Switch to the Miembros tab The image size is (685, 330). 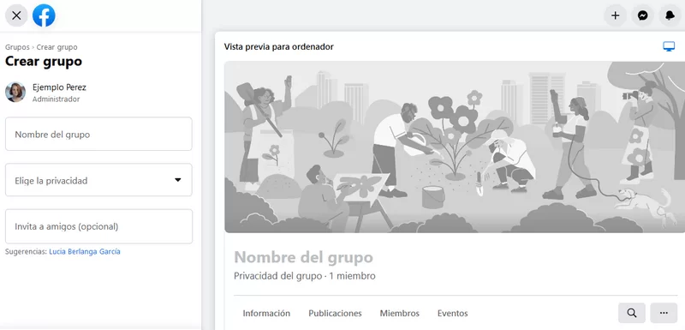[x=400, y=314]
